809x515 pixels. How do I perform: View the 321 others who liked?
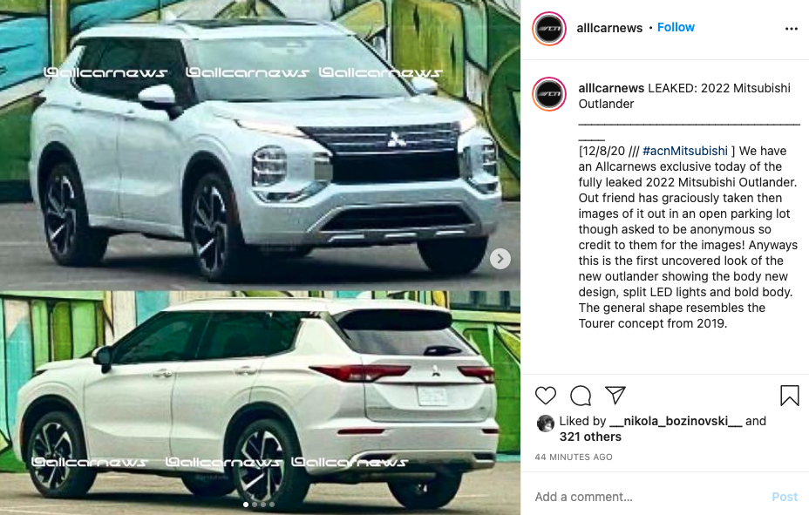[x=590, y=437]
